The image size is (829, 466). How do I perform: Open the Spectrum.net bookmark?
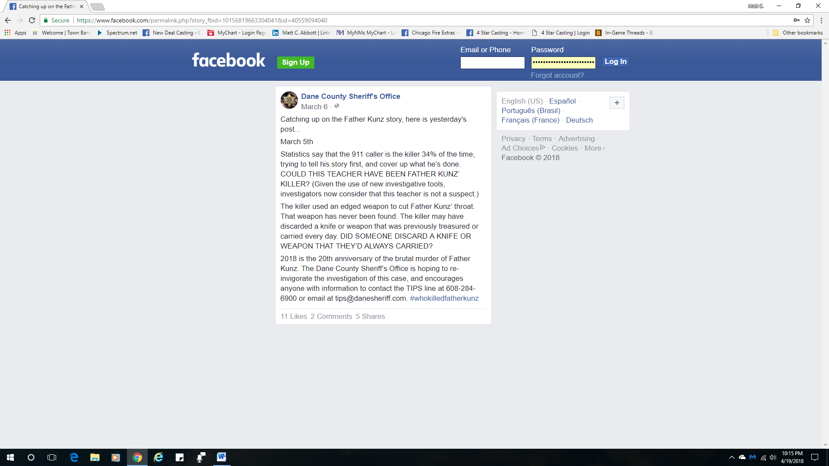(117, 33)
